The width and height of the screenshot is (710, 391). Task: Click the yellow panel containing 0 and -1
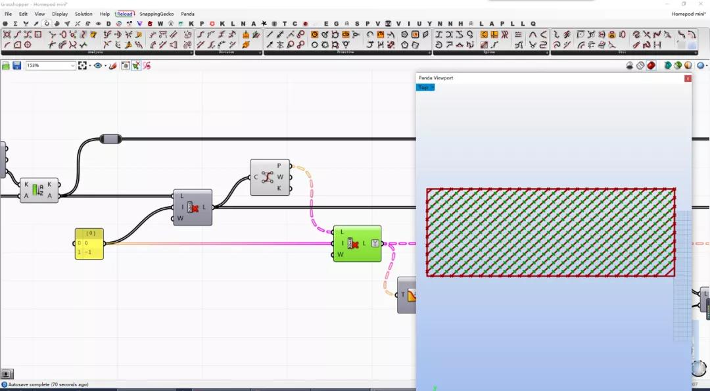point(89,244)
